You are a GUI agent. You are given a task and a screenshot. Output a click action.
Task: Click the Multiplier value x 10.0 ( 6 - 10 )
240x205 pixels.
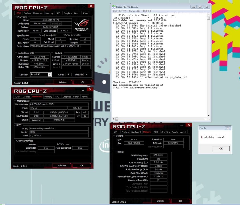tap(39, 60)
